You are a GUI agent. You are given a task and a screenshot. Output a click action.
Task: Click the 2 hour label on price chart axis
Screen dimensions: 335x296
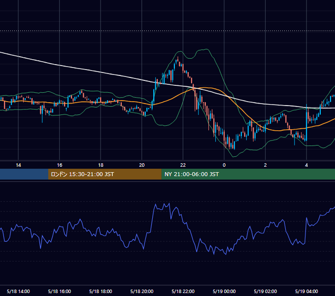266,165
